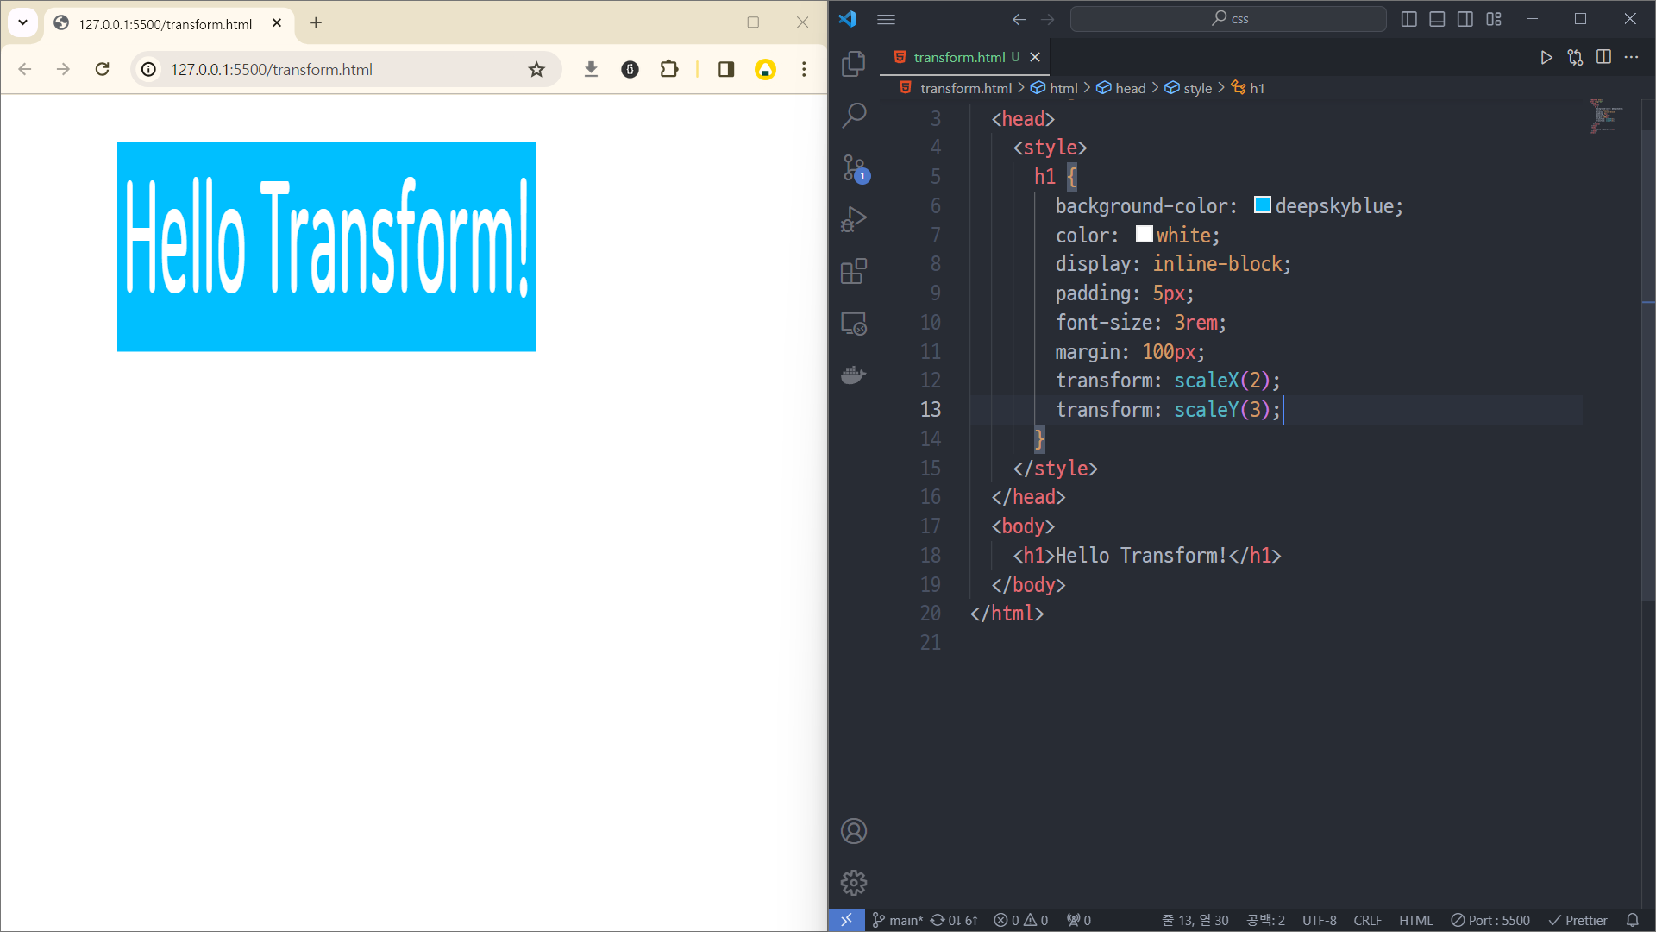
Task: Open Source Control view with badge
Action: [x=854, y=167]
